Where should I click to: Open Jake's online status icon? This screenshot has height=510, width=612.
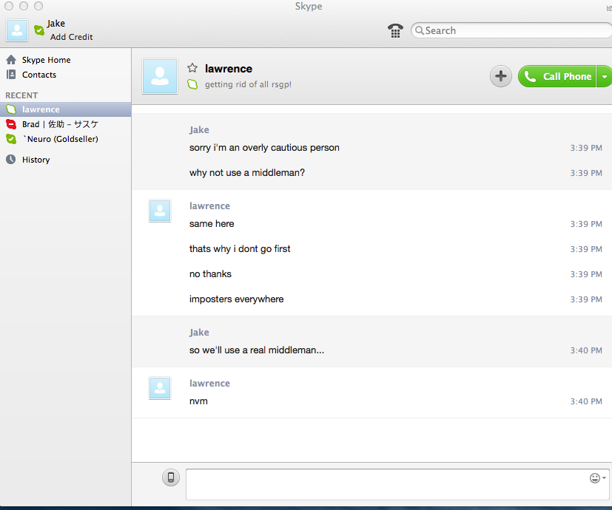pos(39,30)
